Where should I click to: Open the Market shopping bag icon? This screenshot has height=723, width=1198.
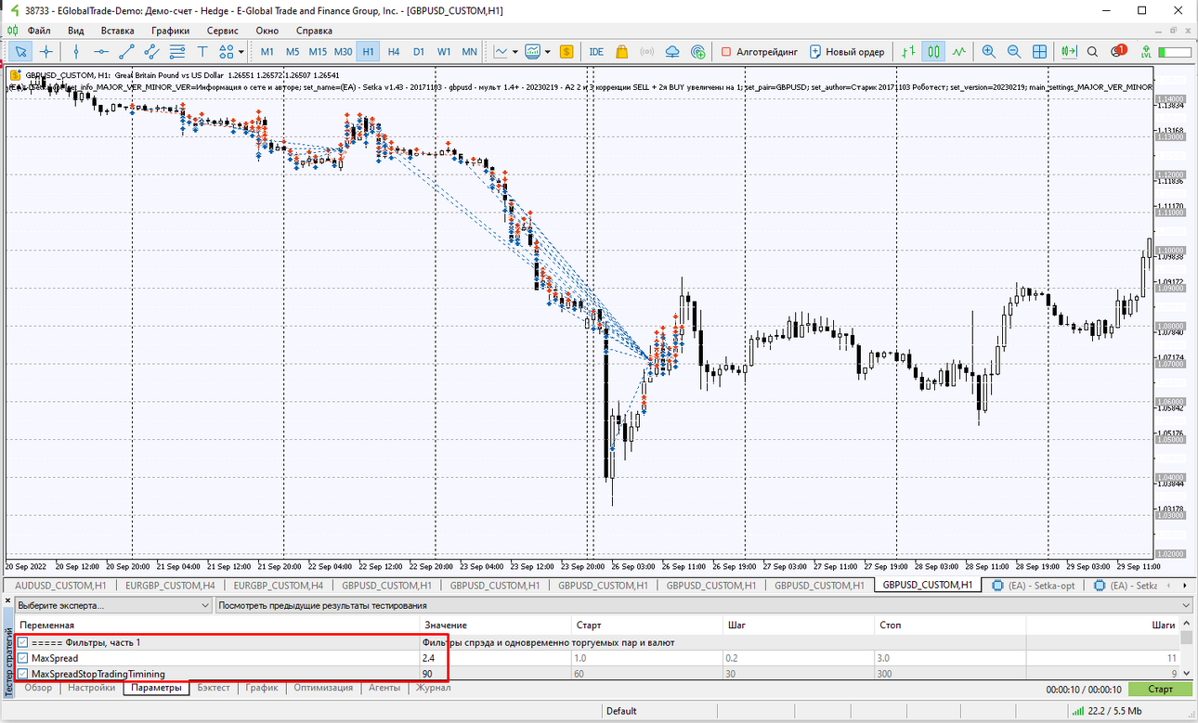622,52
